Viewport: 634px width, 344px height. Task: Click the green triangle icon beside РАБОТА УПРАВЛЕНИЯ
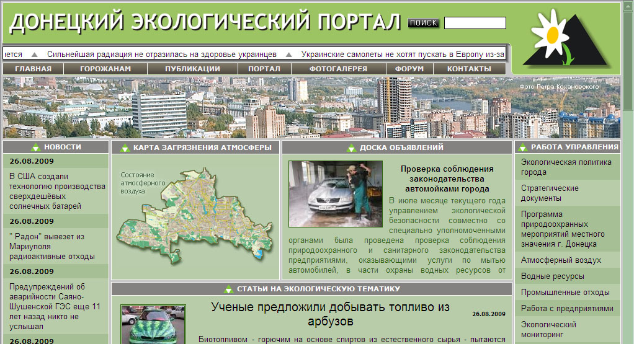[523, 148]
